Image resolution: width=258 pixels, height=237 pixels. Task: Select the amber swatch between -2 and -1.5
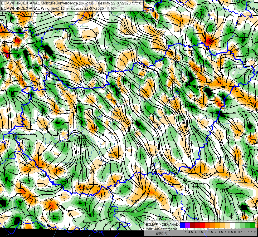point(218,225)
